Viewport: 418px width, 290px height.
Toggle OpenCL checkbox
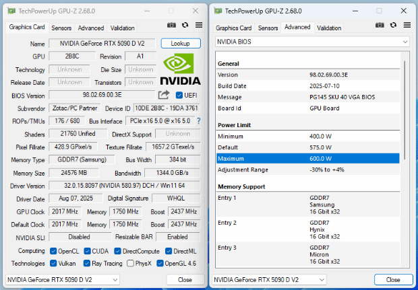click(x=53, y=251)
